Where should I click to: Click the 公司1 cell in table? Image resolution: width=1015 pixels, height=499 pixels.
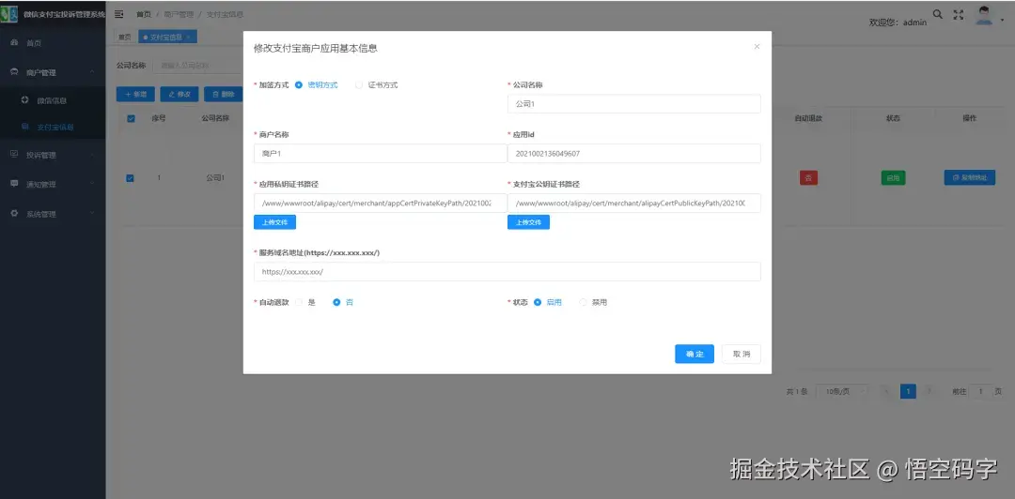tap(215, 178)
